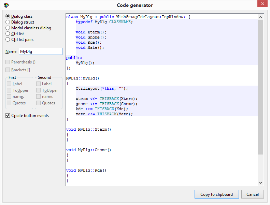Image resolution: width=270 pixels, height=205 pixels.
Task: Click the Cancel button
Action: point(252,194)
